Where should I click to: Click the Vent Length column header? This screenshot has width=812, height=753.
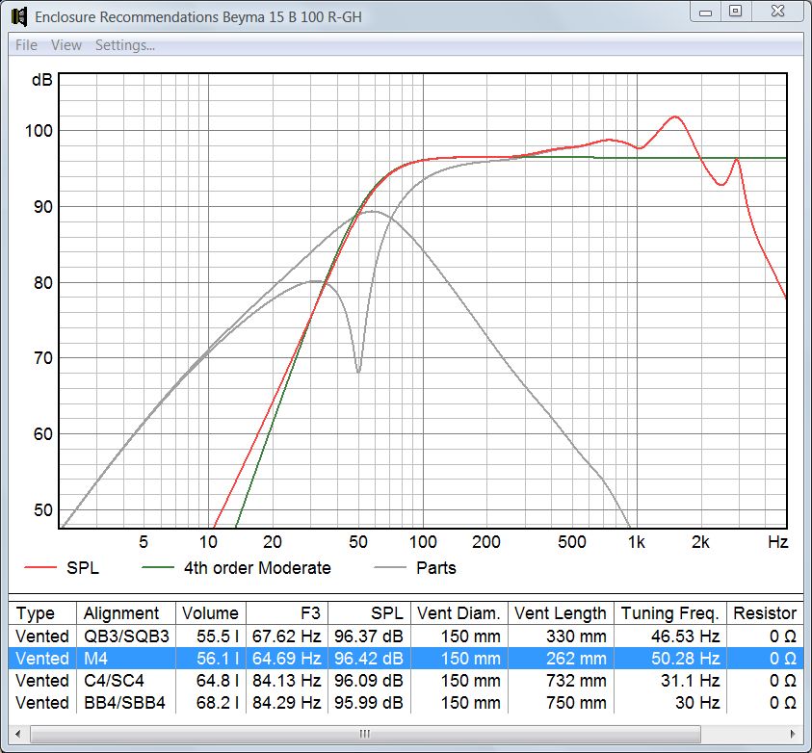562,612
